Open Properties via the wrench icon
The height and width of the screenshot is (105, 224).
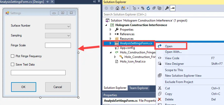[167, 8]
